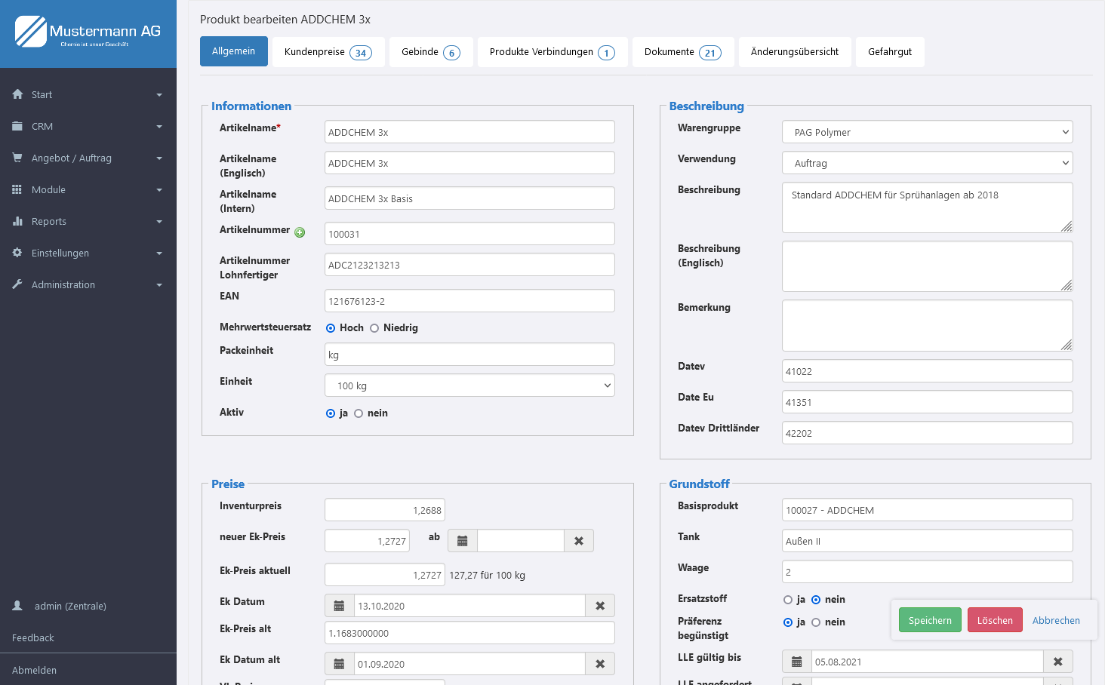This screenshot has height=685, width=1105.
Task: Set Mehrwertsteuersatz to Niedrig
Action: click(x=374, y=328)
